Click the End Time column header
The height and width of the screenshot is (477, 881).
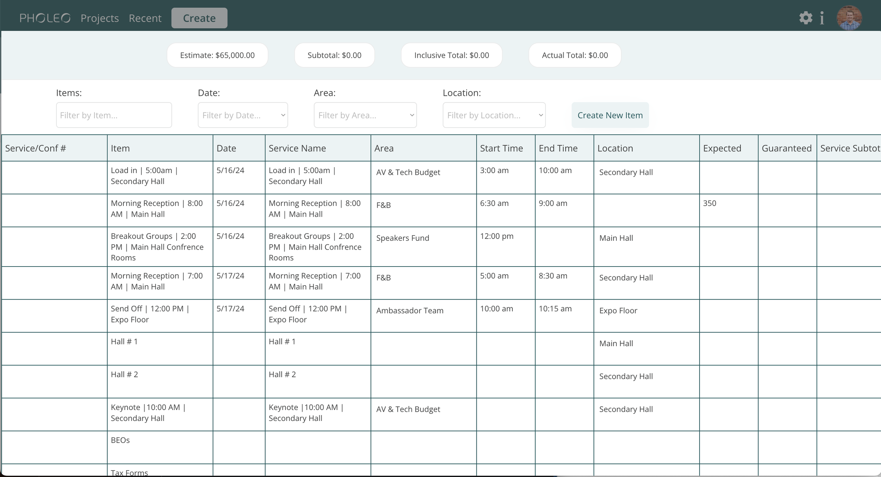coord(565,148)
